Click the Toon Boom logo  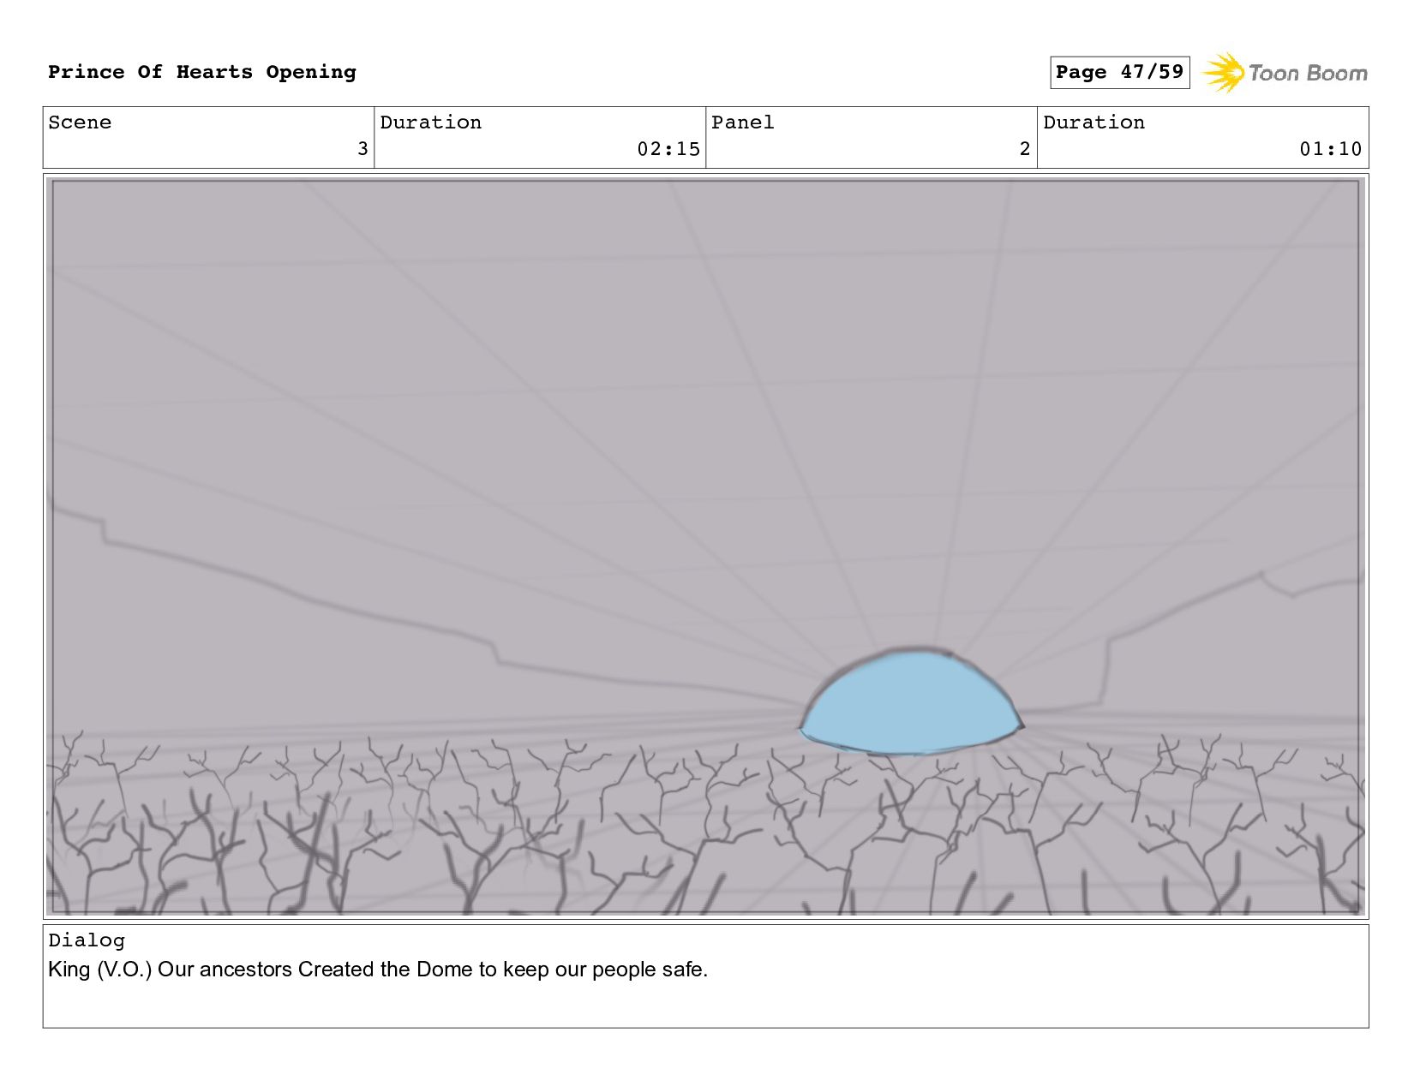tap(1285, 73)
